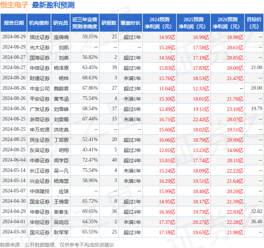Click the 43.41% accuracy value
Screen dimensions: 264x248
click(90, 150)
